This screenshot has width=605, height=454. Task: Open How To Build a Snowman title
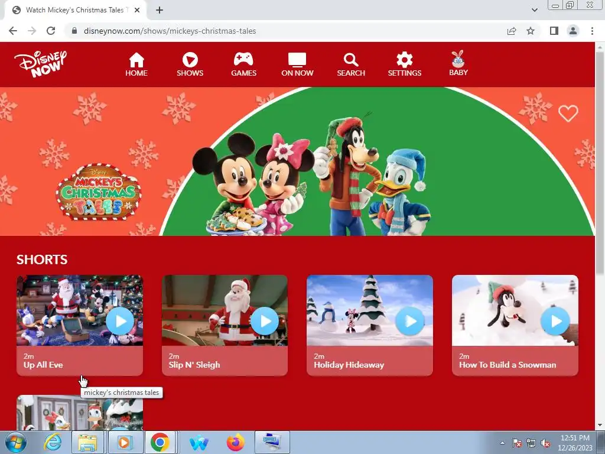click(x=508, y=365)
